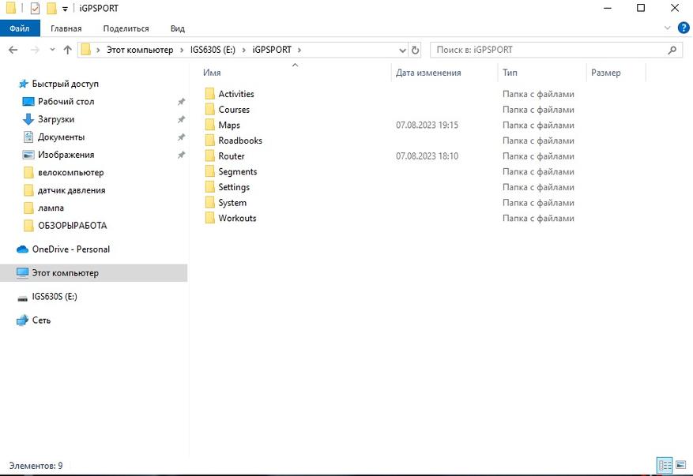Open Документы in sidebar
The height and width of the screenshot is (476, 693).
point(61,137)
